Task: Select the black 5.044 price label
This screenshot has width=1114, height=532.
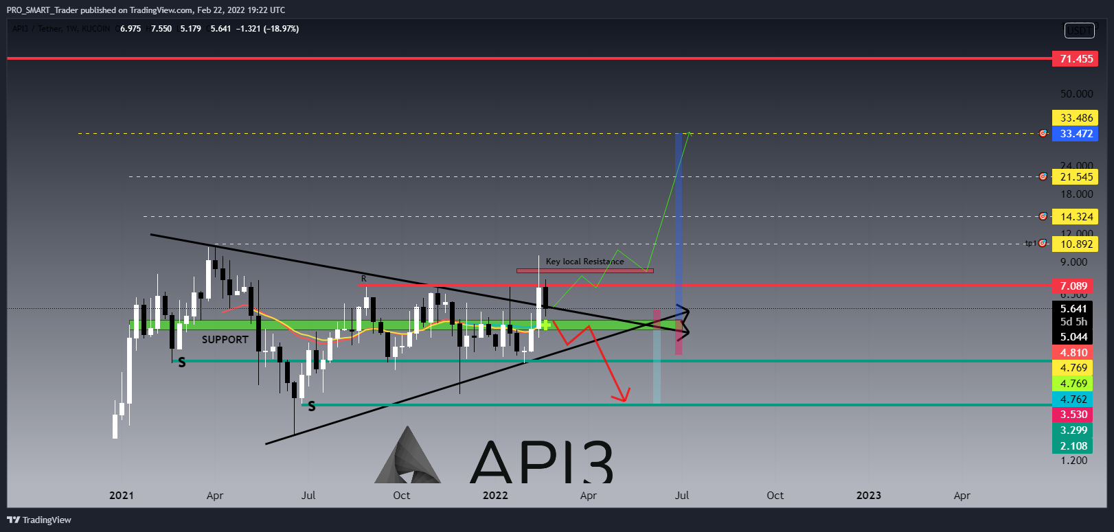Action: point(1073,337)
